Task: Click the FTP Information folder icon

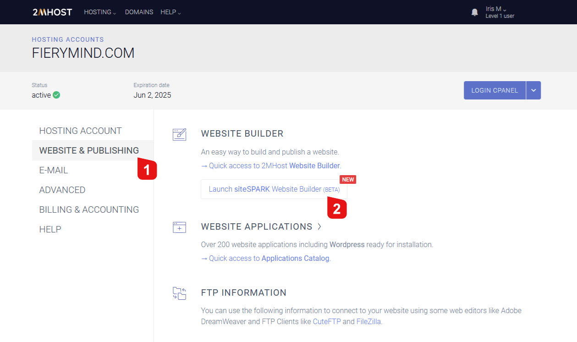Action: click(x=179, y=293)
